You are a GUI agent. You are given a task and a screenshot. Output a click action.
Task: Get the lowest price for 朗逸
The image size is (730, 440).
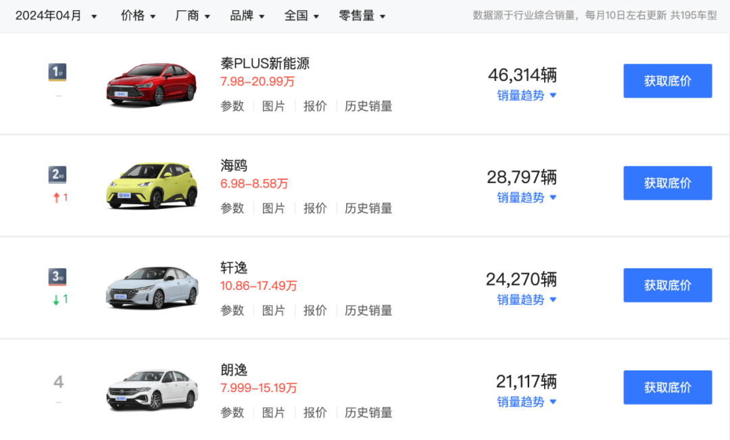click(667, 387)
